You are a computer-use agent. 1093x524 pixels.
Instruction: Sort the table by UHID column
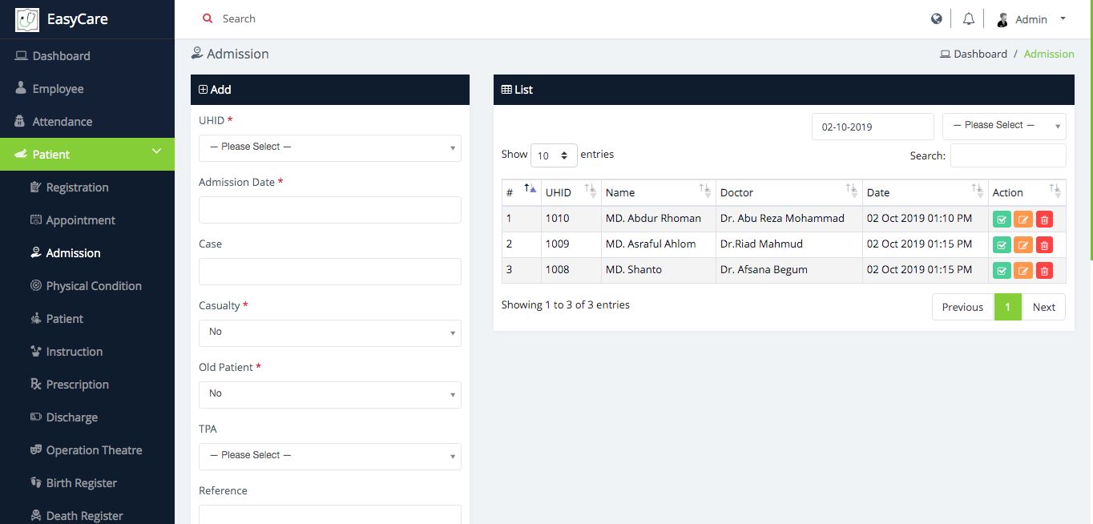point(571,192)
